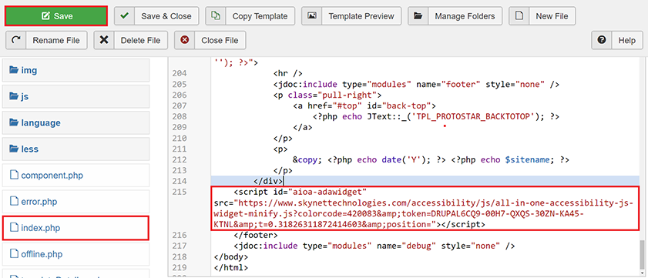Click the blank page icon on New File
The image size is (648, 278).
point(519,16)
